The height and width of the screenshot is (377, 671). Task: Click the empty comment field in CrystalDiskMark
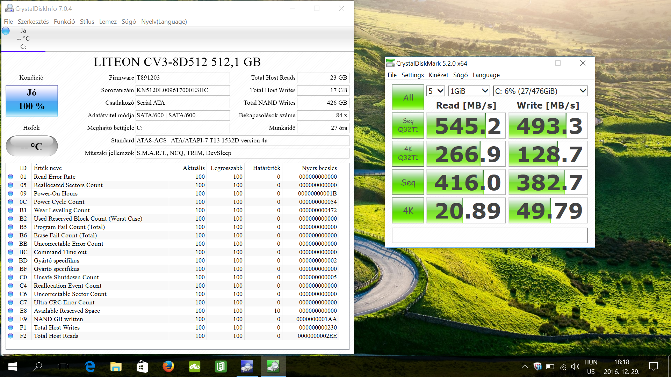pyautogui.click(x=490, y=235)
